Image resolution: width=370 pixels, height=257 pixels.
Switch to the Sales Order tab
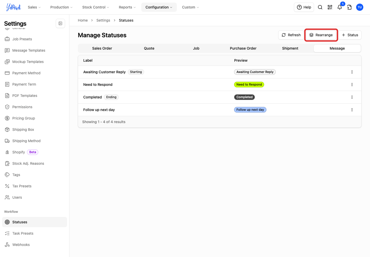click(x=102, y=48)
